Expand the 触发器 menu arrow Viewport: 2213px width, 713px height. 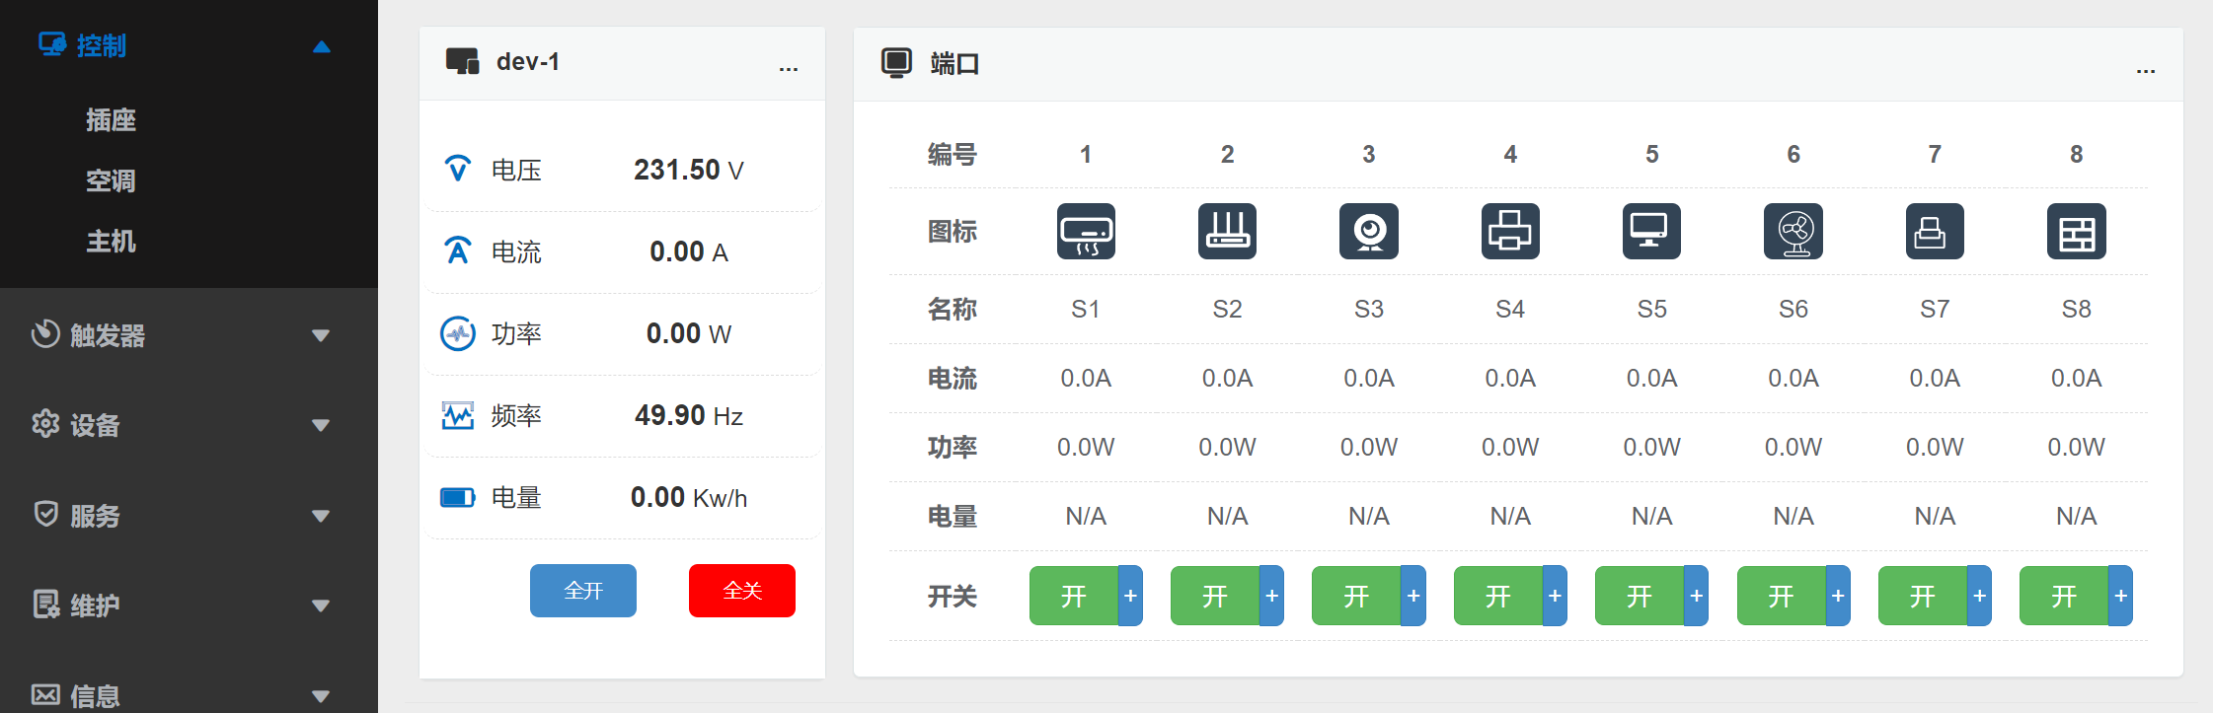[321, 335]
